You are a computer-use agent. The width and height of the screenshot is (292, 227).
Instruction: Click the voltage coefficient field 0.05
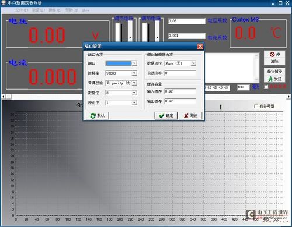187,21
